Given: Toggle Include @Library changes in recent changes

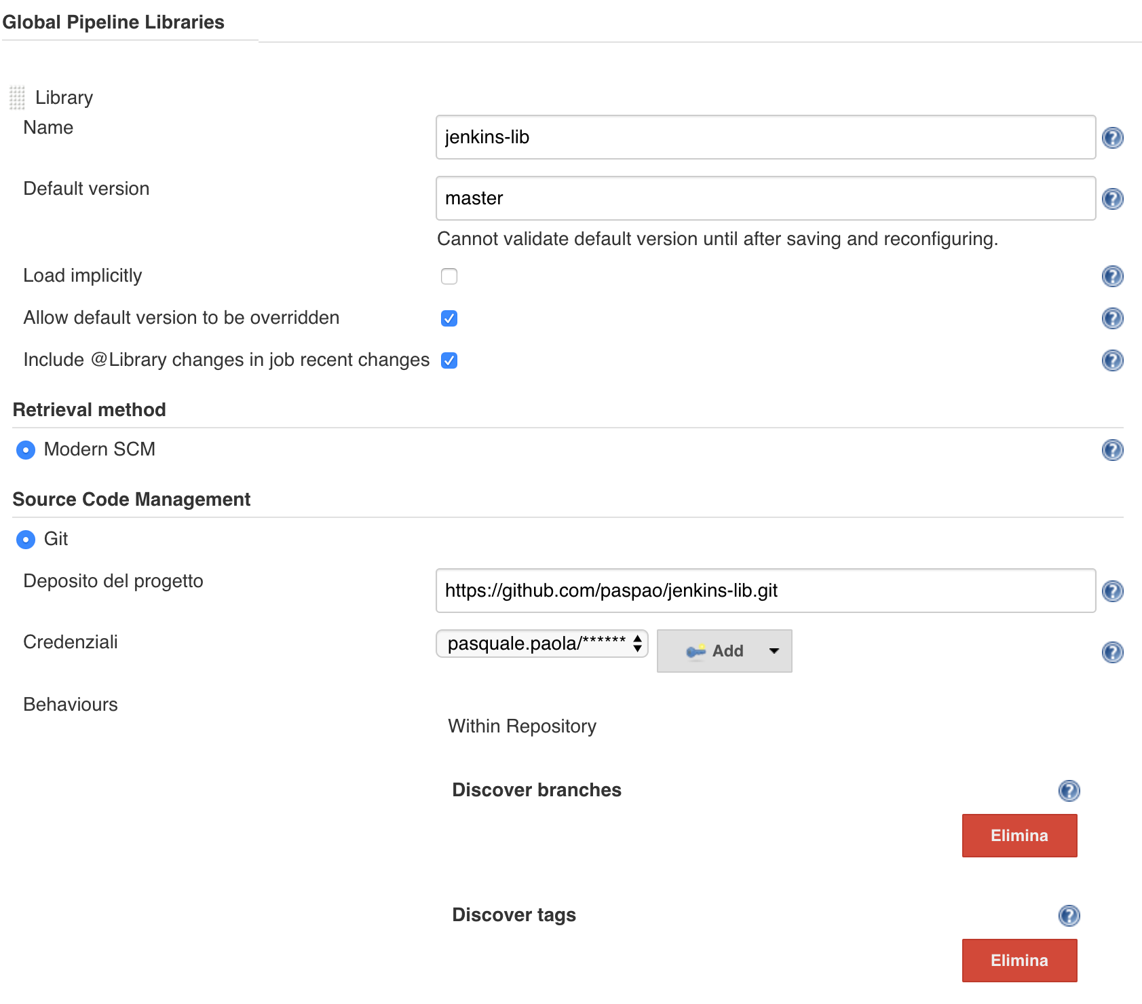Looking at the screenshot, I should (449, 360).
